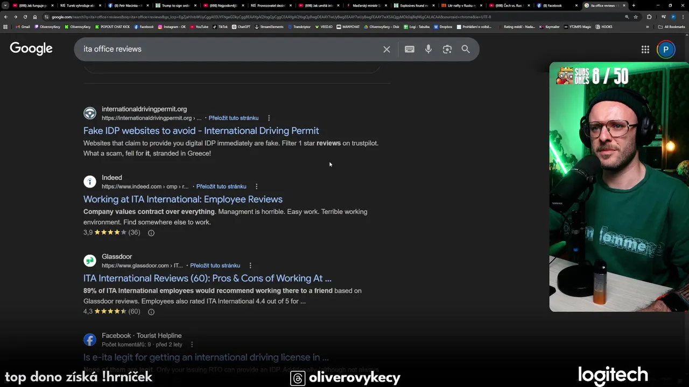Show rating info next to Indeed 3,9 stars
689x387 pixels.
[x=151, y=233]
